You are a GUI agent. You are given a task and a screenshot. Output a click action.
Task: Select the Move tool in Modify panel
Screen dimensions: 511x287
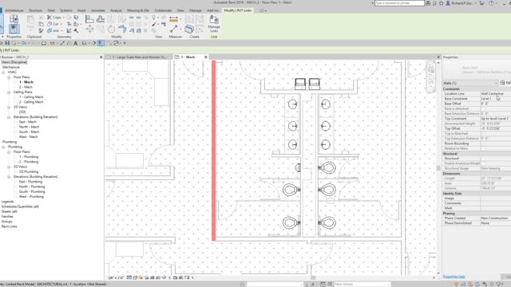point(89,29)
